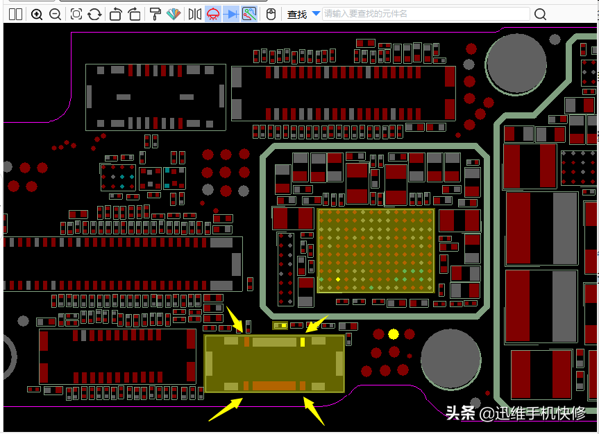Open the color swatch palette icon
The height and width of the screenshot is (434, 599).
174,15
